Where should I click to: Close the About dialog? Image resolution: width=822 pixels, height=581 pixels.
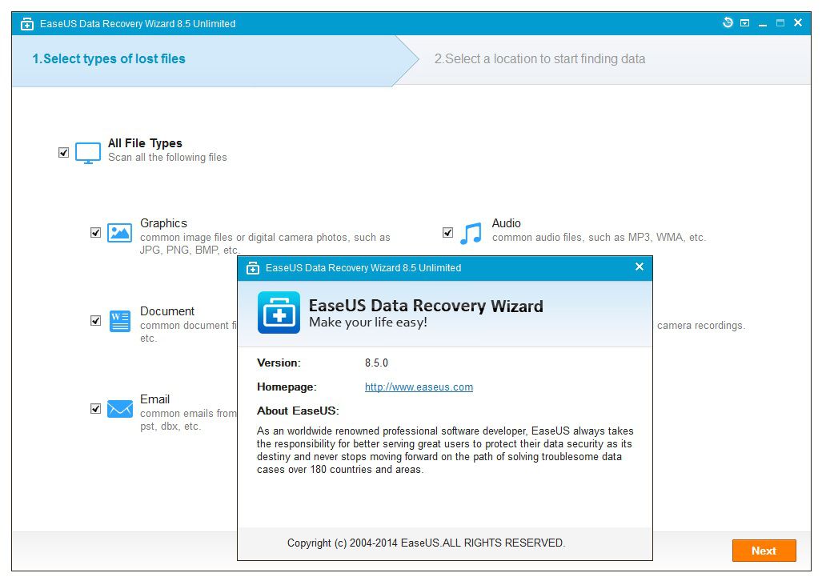pyautogui.click(x=639, y=267)
